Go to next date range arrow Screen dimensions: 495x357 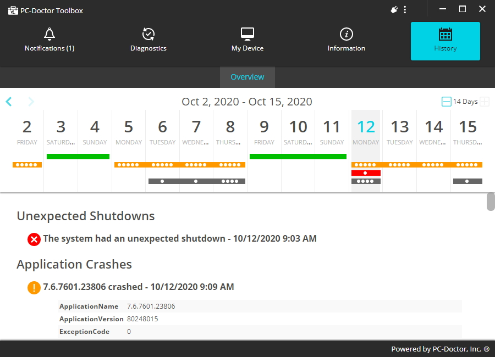[31, 102]
